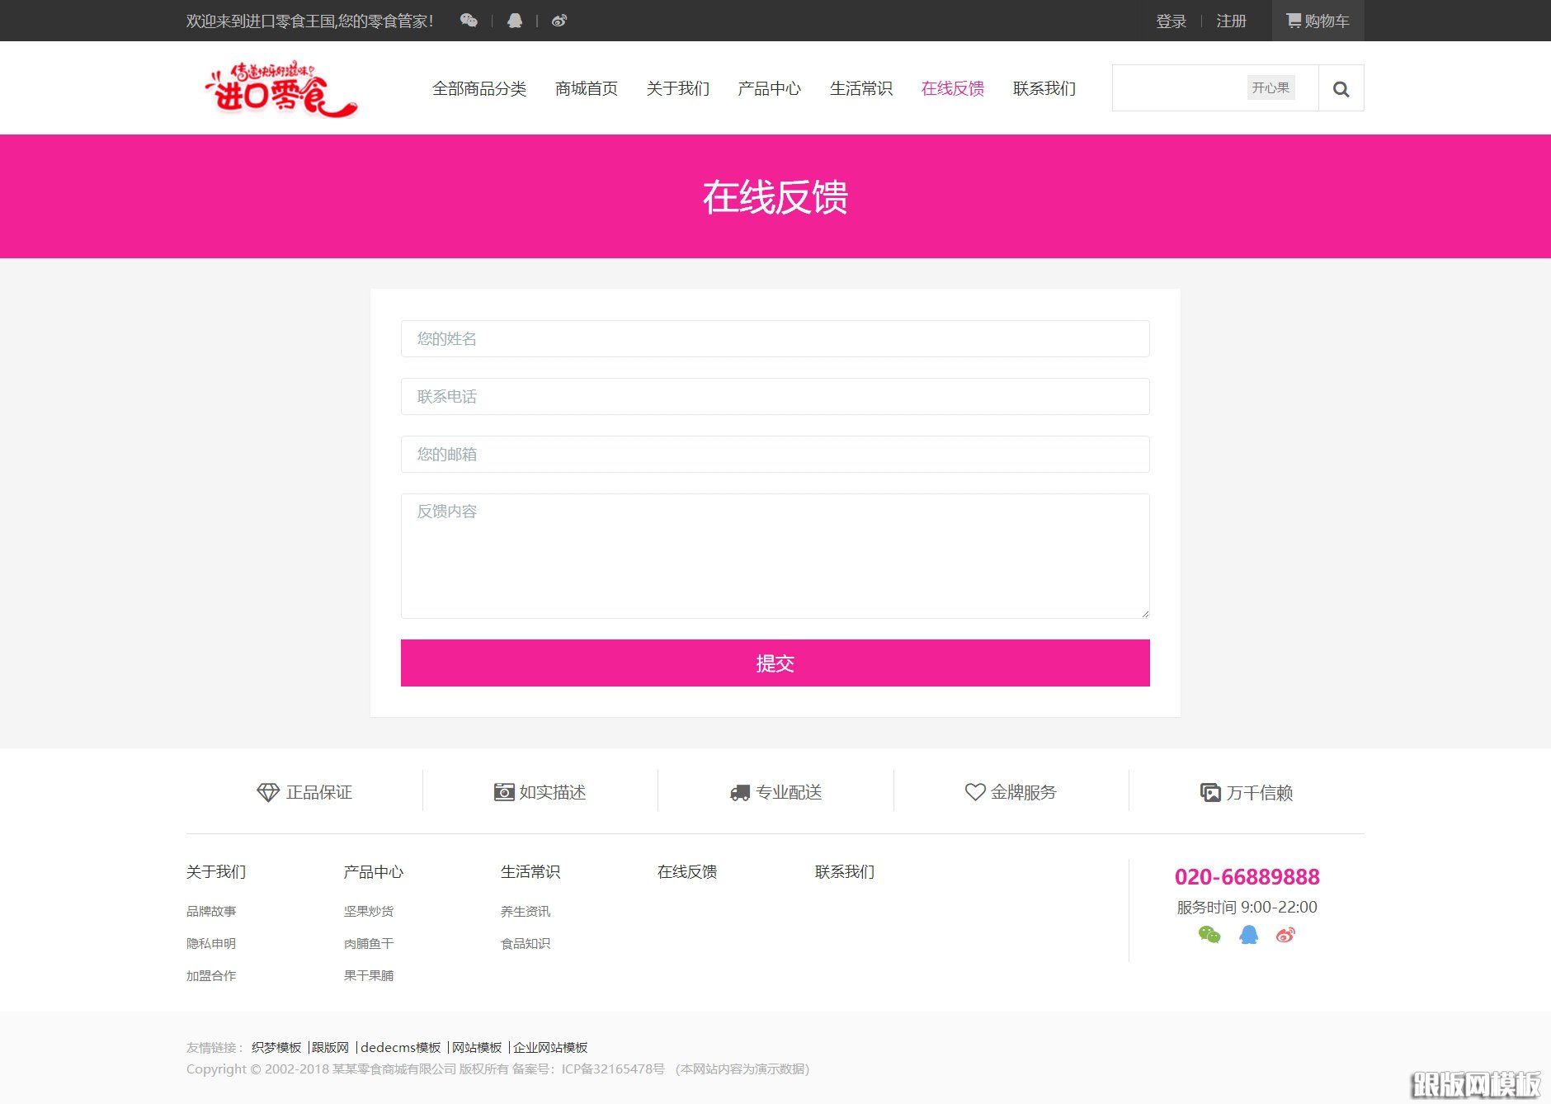
Task: Click the search magnifier icon
Action: tap(1341, 87)
